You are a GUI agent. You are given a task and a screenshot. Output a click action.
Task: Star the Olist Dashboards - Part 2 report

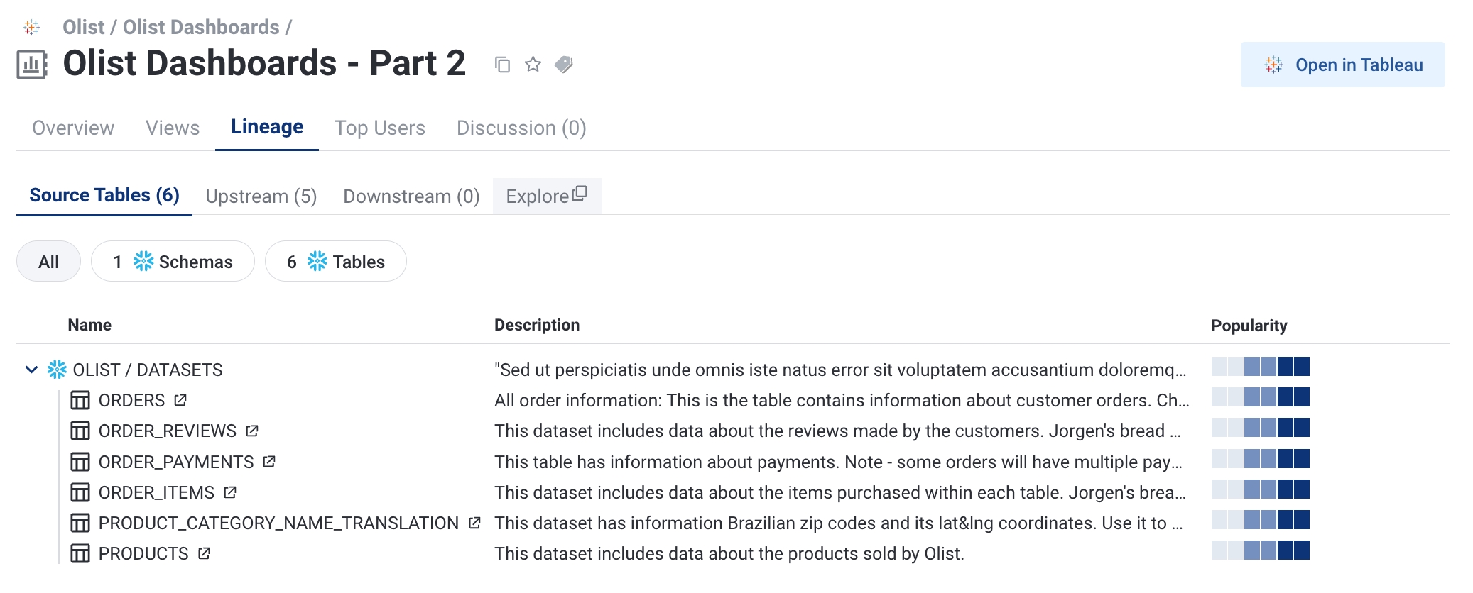point(533,65)
